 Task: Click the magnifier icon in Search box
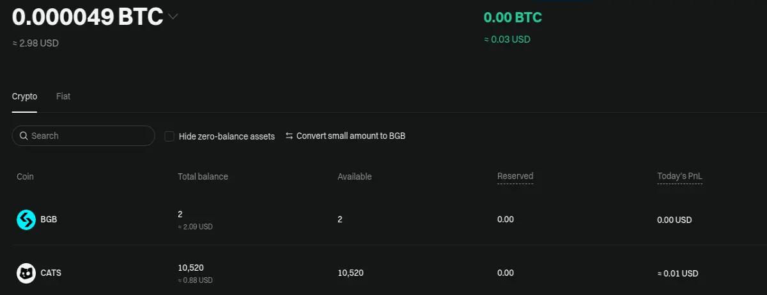[24, 136]
